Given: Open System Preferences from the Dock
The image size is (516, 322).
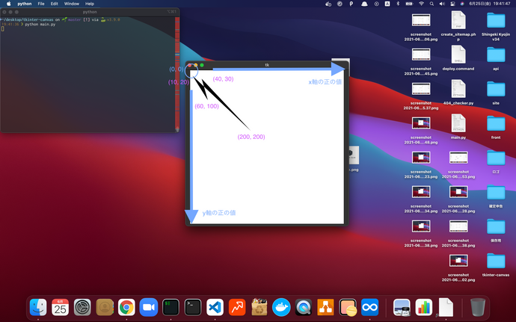Looking at the screenshot, I should 82,307.
